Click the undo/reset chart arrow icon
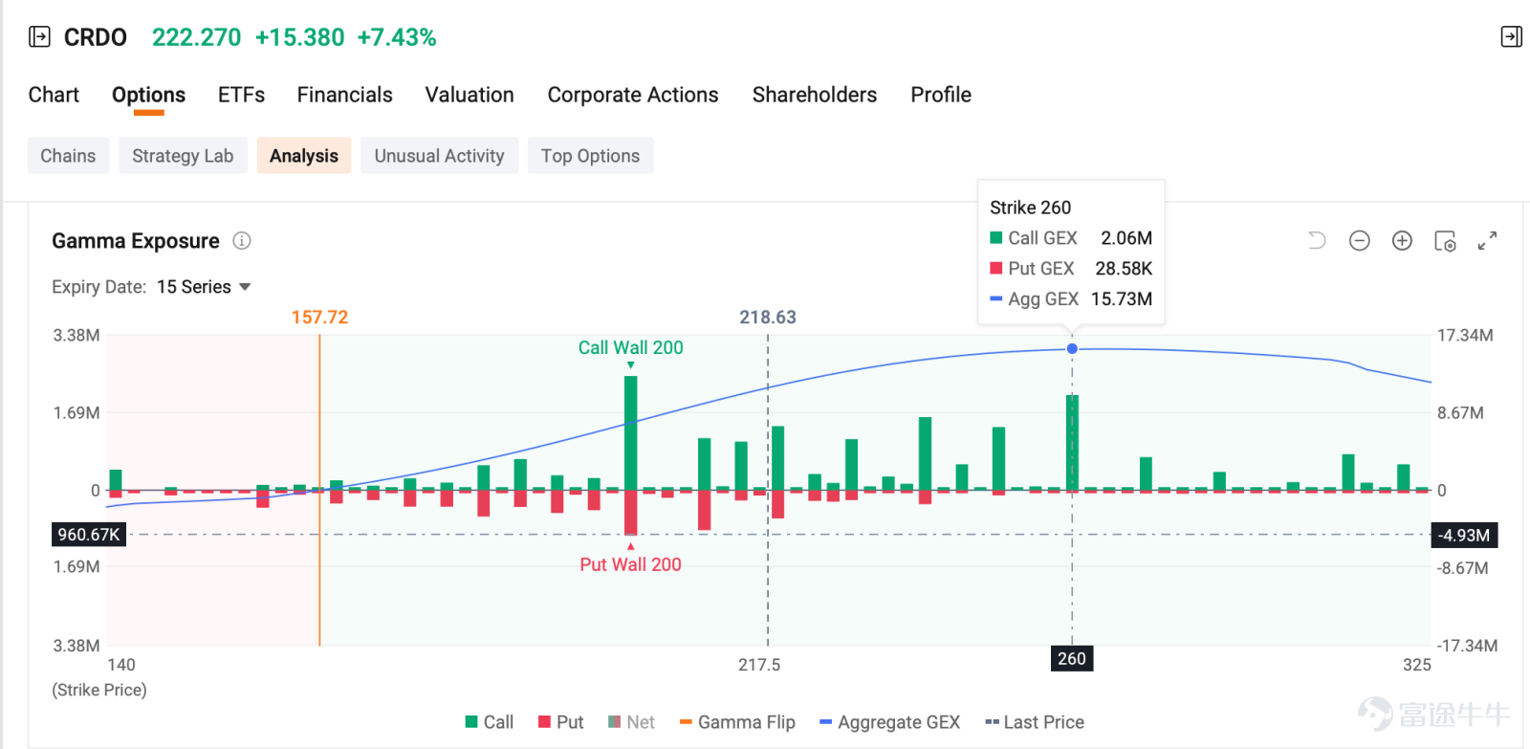Viewport: 1530px width, 749px height. [1317, 241]
